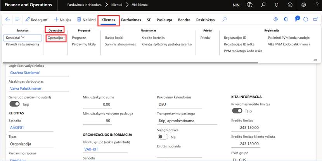Switch to the Klientas tab
The image size is (322, 161).
pyautogui.click(x=108, y=20)
